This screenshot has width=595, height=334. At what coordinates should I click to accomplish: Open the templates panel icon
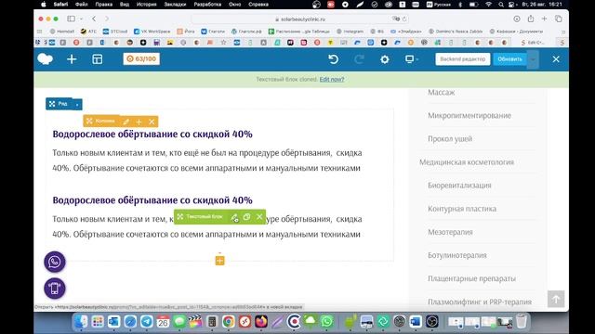coord(97,59)
